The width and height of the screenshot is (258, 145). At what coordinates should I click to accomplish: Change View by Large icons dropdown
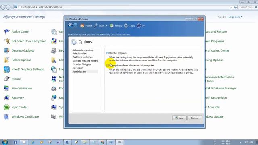click(235, 17)
